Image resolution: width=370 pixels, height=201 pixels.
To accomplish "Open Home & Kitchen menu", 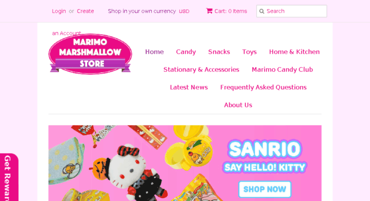I will click(294, 52).
